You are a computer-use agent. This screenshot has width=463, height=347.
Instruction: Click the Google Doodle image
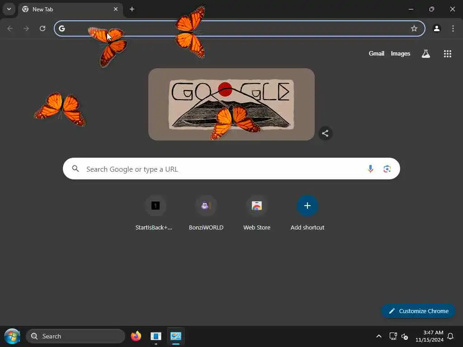(231, 104)
